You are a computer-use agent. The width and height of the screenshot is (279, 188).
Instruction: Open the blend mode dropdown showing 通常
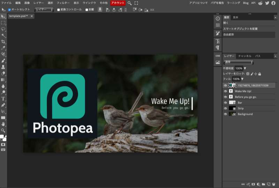coord(238,62)
